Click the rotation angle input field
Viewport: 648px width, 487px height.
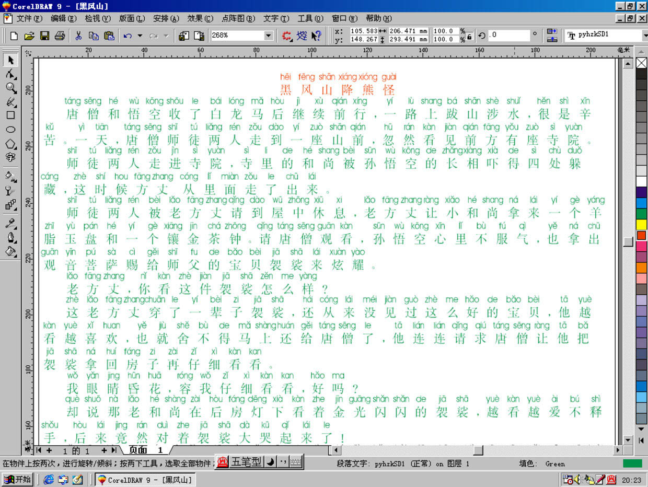(510, 35)
